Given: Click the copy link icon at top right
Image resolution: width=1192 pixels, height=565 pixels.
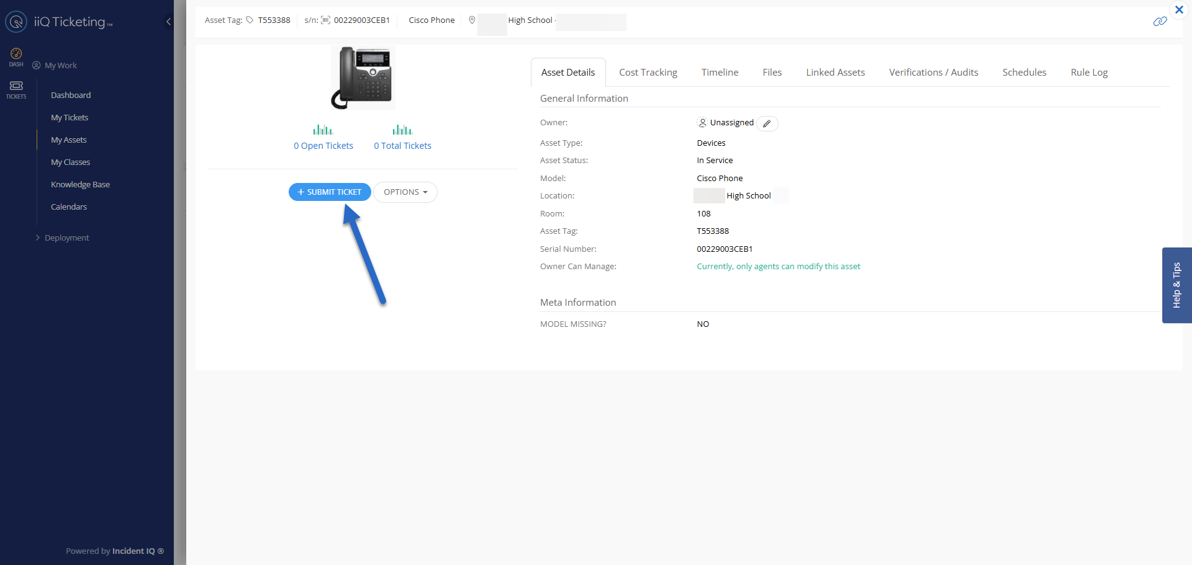Looking at the screenshot, I should (1159, 22).
